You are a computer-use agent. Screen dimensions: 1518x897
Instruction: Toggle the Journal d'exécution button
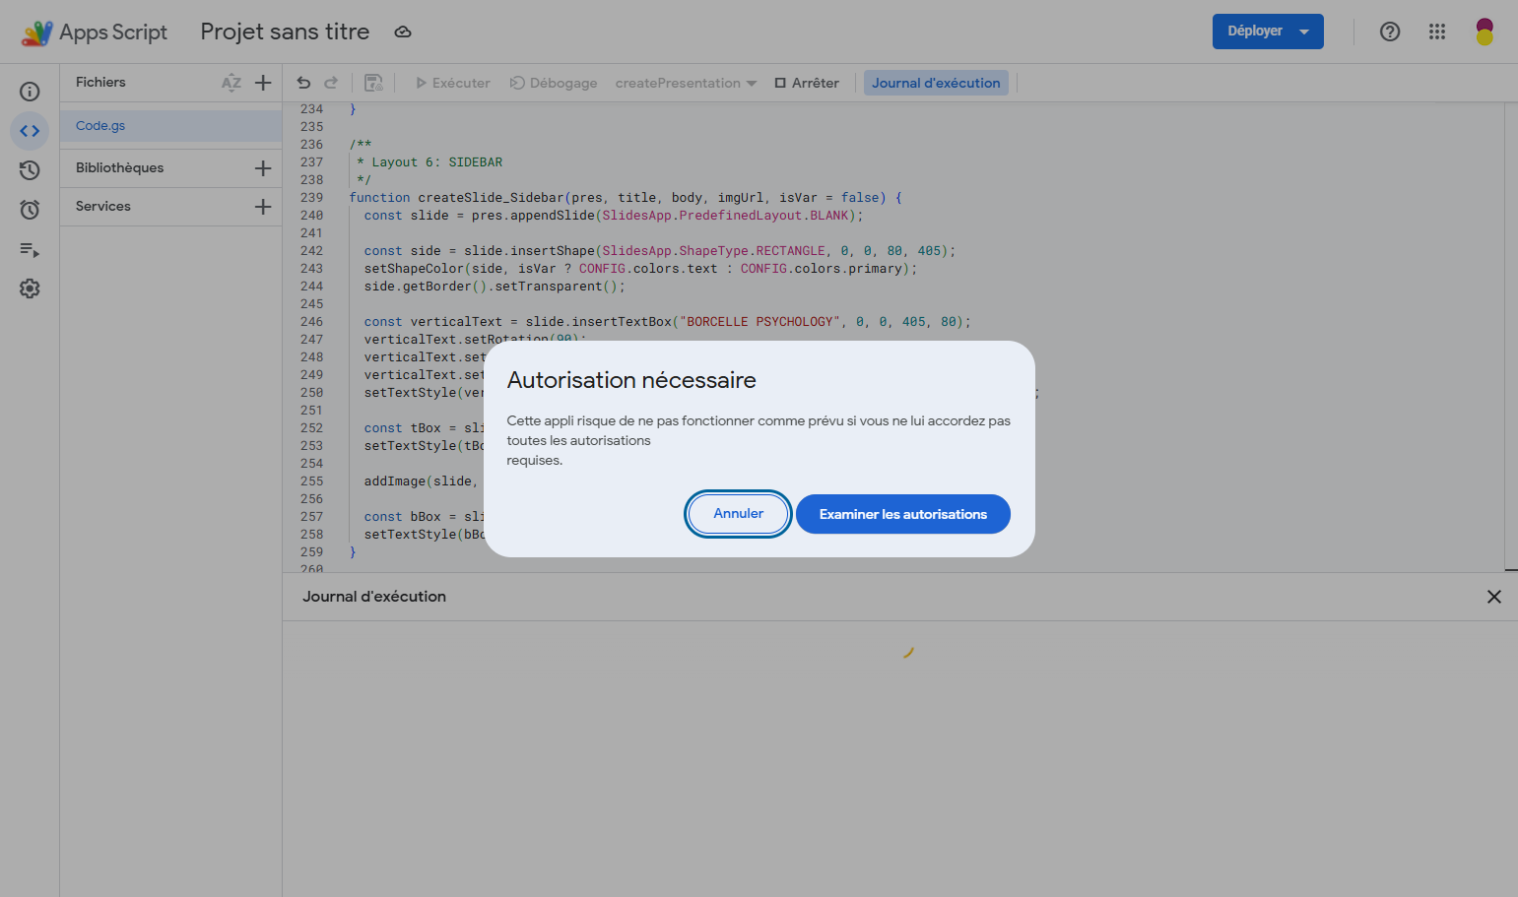tap(936, 83)
